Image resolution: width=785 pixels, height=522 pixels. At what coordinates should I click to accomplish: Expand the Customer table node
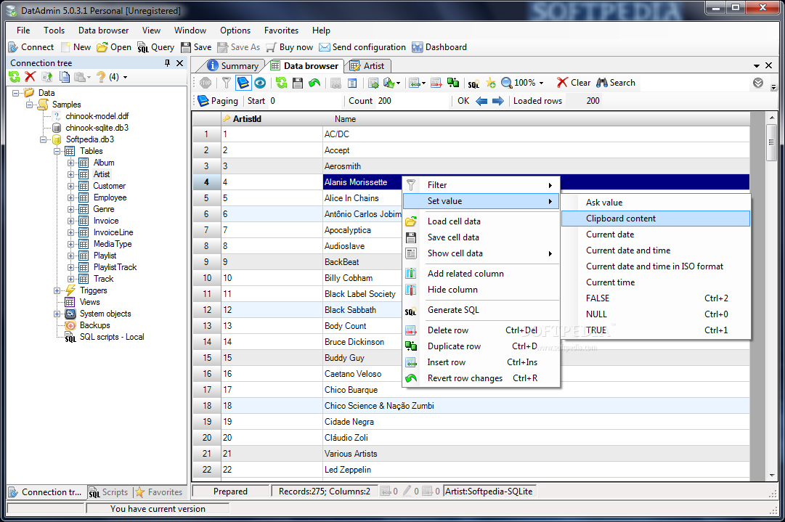click(70, 186)
